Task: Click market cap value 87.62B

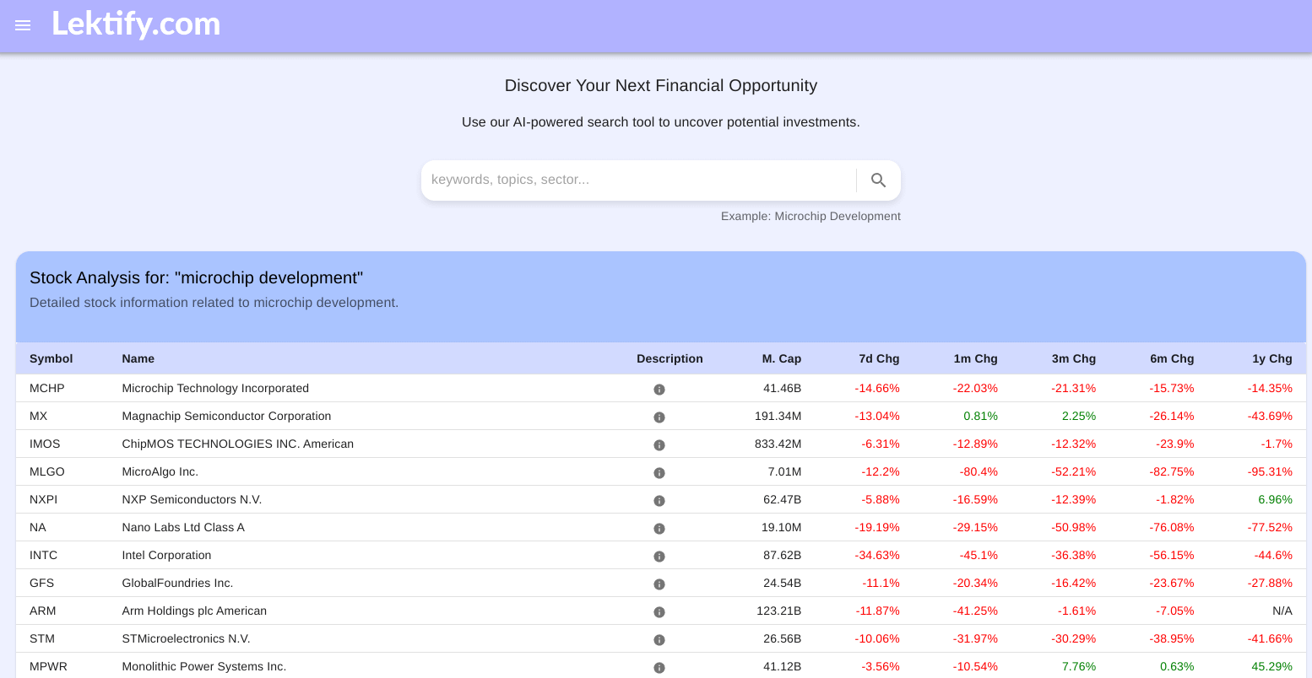Action: pos(783,555)
